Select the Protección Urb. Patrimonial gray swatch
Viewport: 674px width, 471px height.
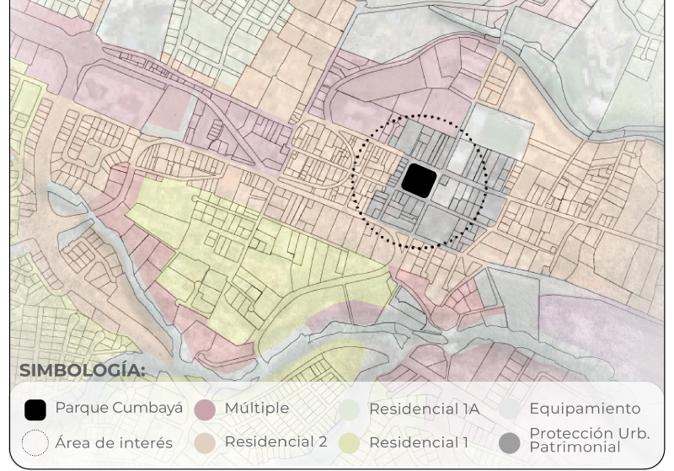click(x=509, y=443)
